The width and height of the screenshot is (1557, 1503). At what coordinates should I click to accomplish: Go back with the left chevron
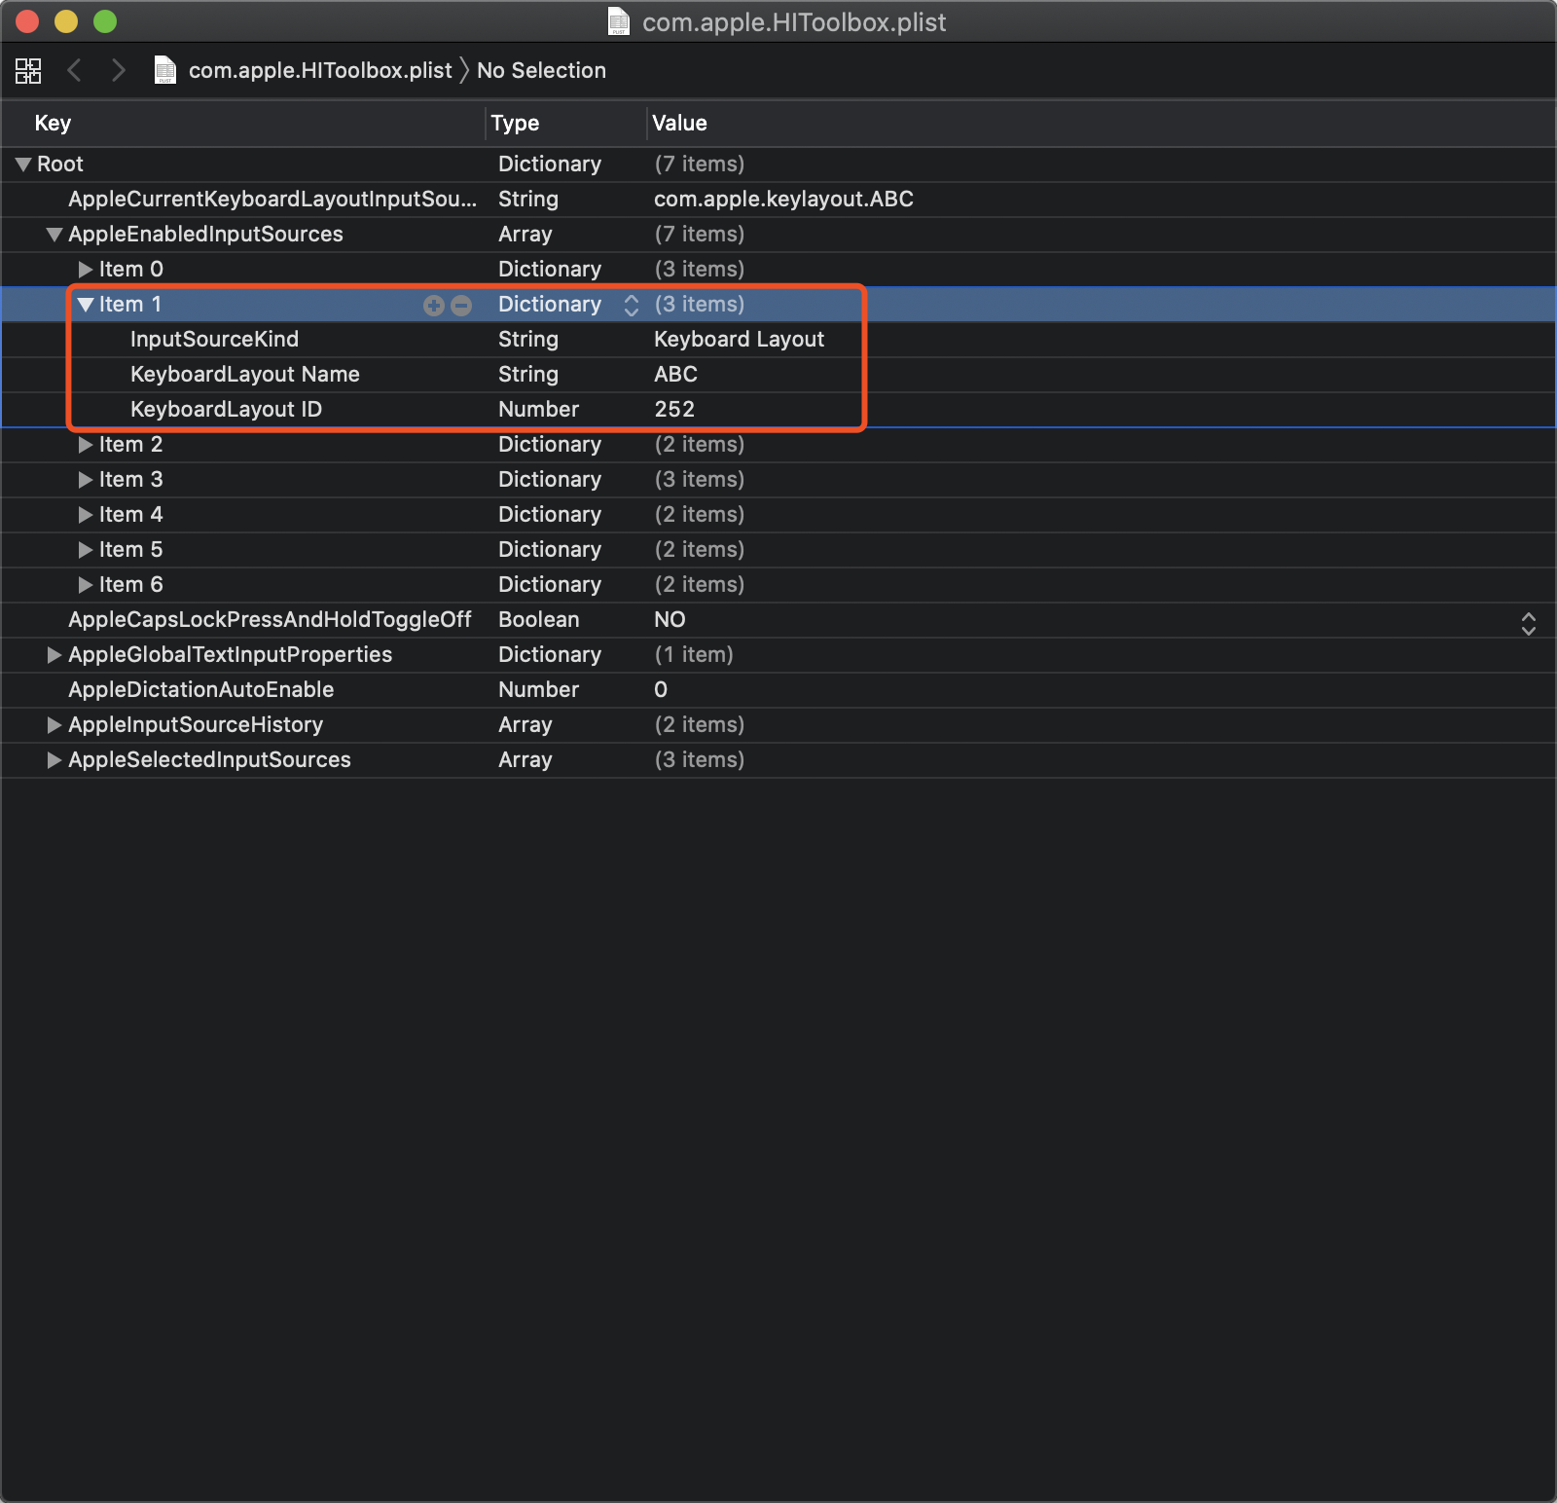point(74,70)
